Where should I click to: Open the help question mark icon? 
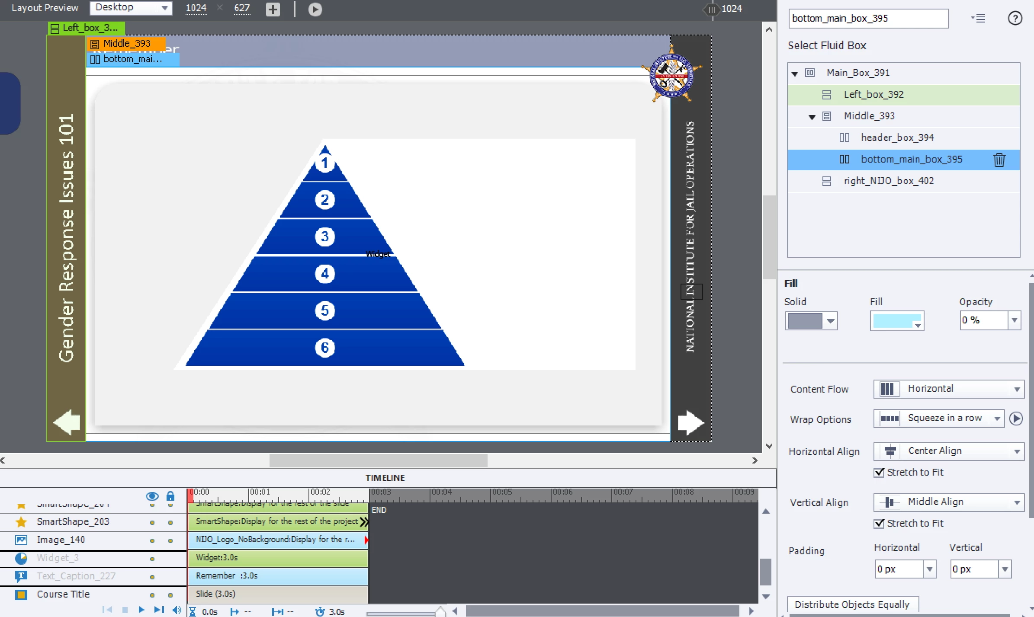(1015, 19)
